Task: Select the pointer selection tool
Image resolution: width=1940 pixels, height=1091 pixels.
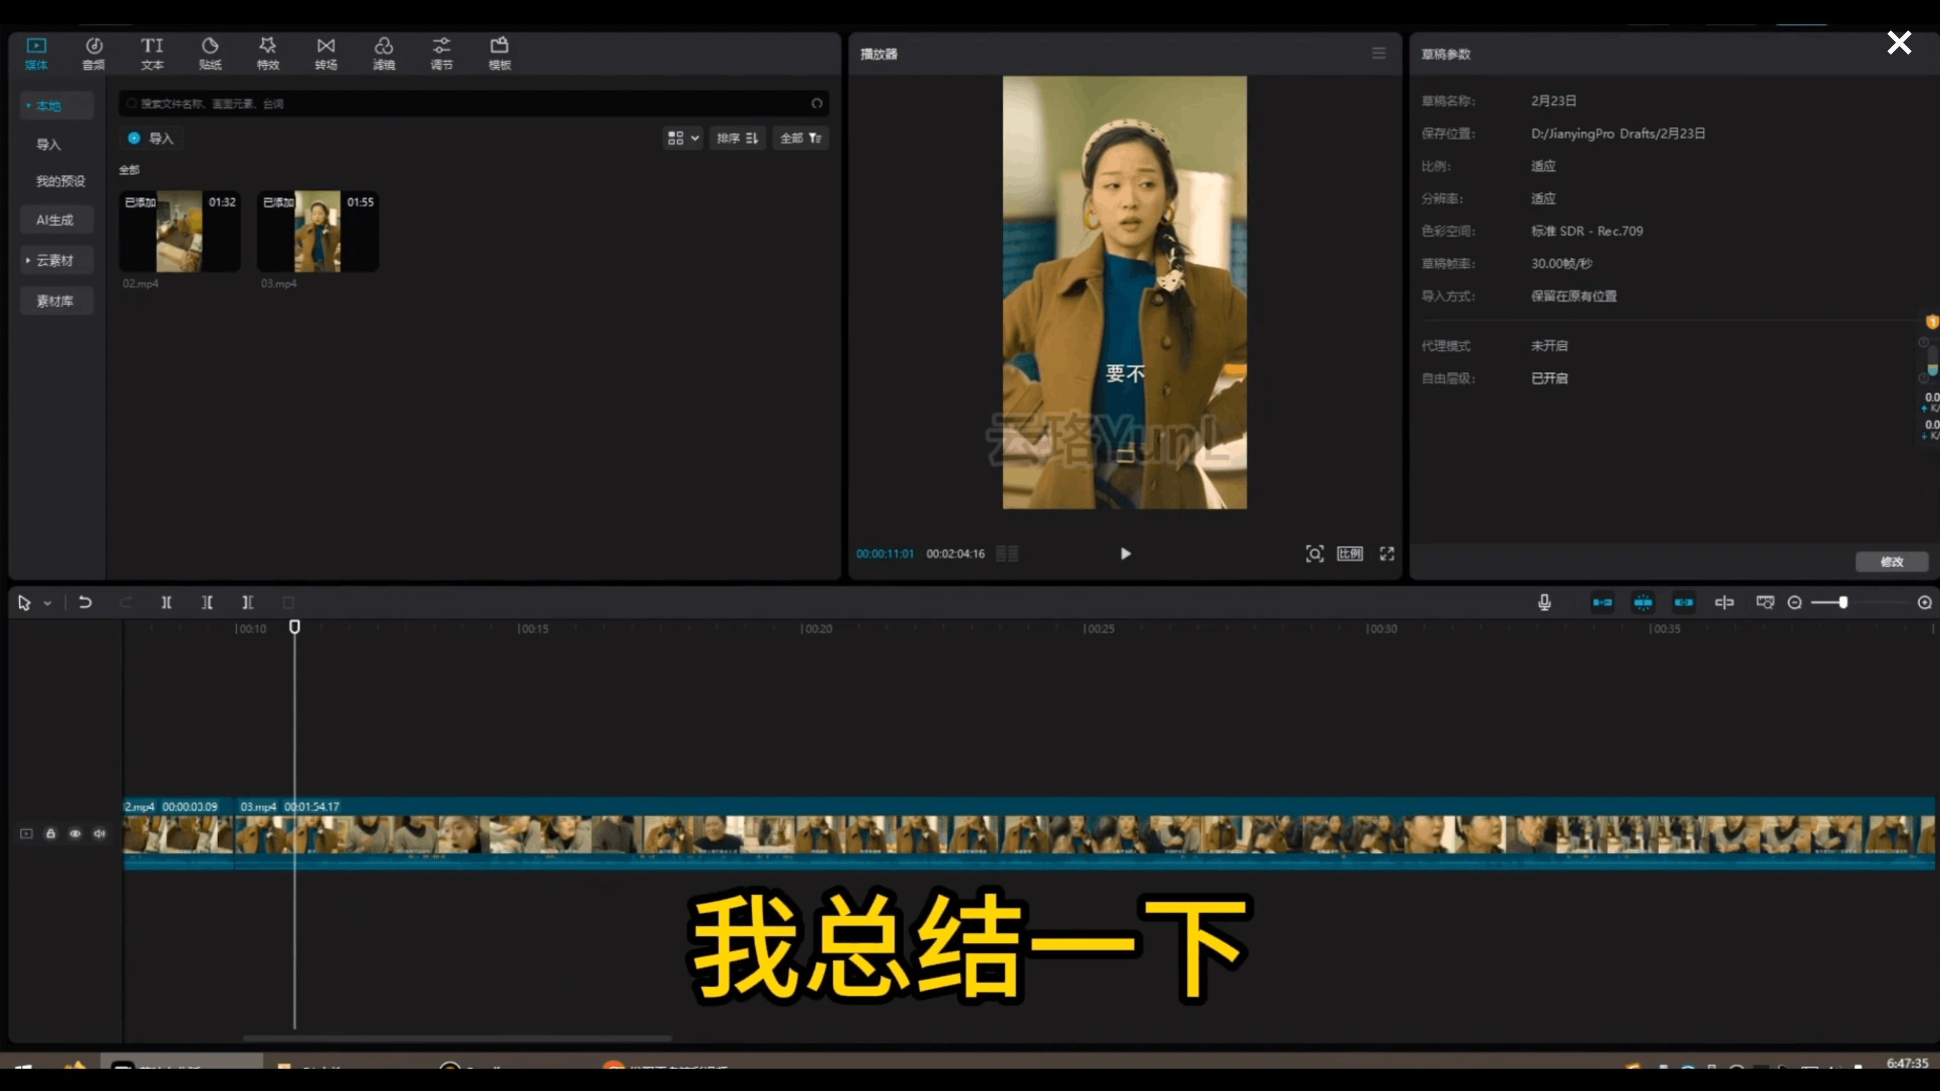Action: pyautogui.click(x=24, y=602)
